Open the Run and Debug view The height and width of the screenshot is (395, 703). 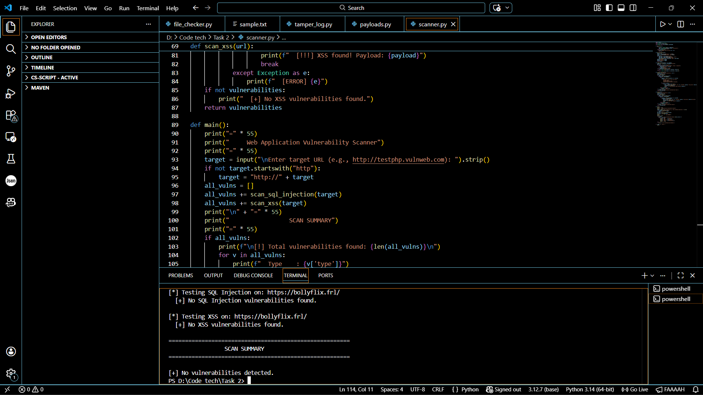coord(11,93)
